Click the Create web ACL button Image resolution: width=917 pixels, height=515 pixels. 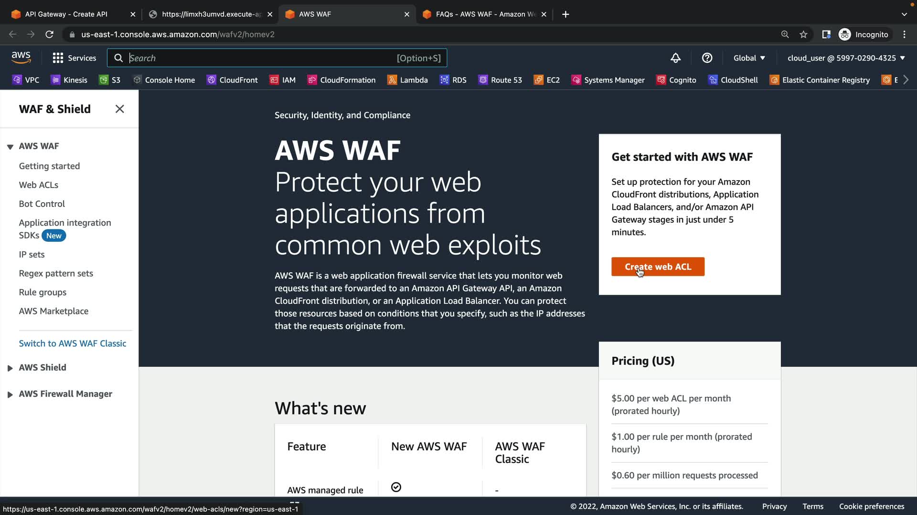pyautogui.click(x=658, y=267)
